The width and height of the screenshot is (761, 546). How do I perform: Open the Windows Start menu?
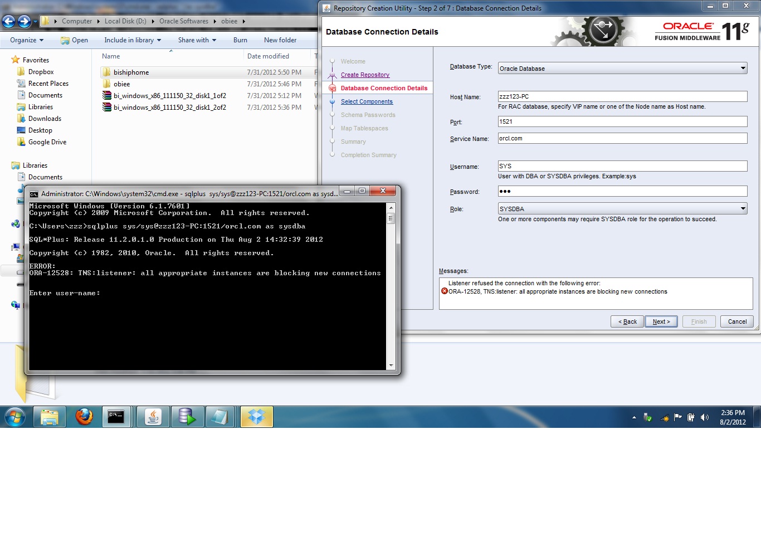coord(15,417)
